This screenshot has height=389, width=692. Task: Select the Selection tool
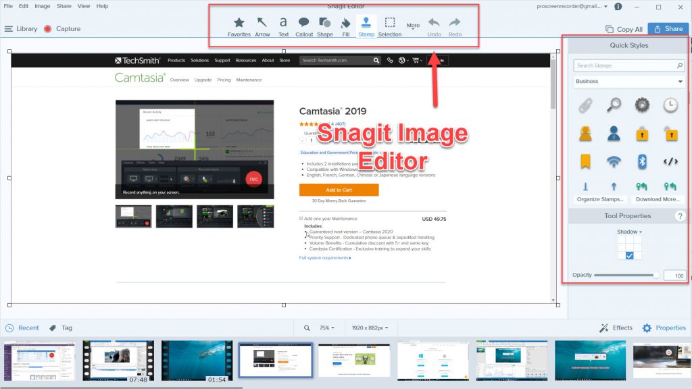pos(390,27)
